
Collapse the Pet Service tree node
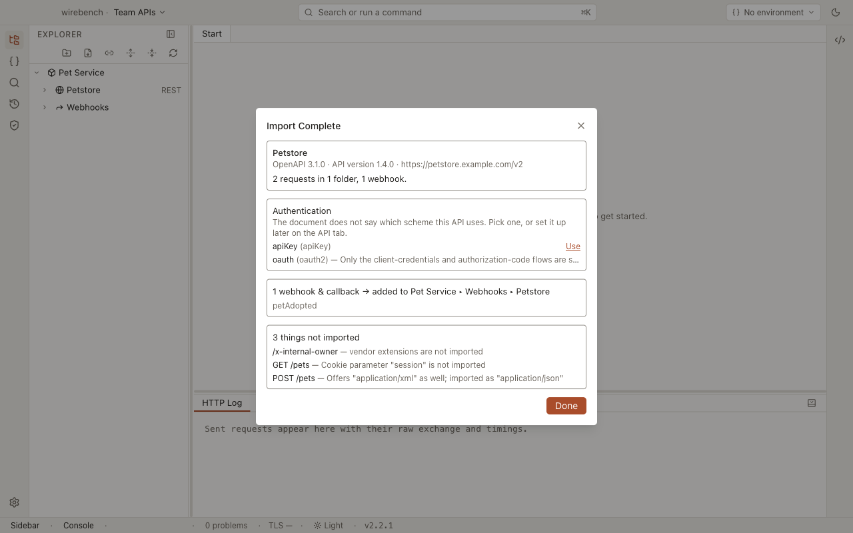point(37,73)
